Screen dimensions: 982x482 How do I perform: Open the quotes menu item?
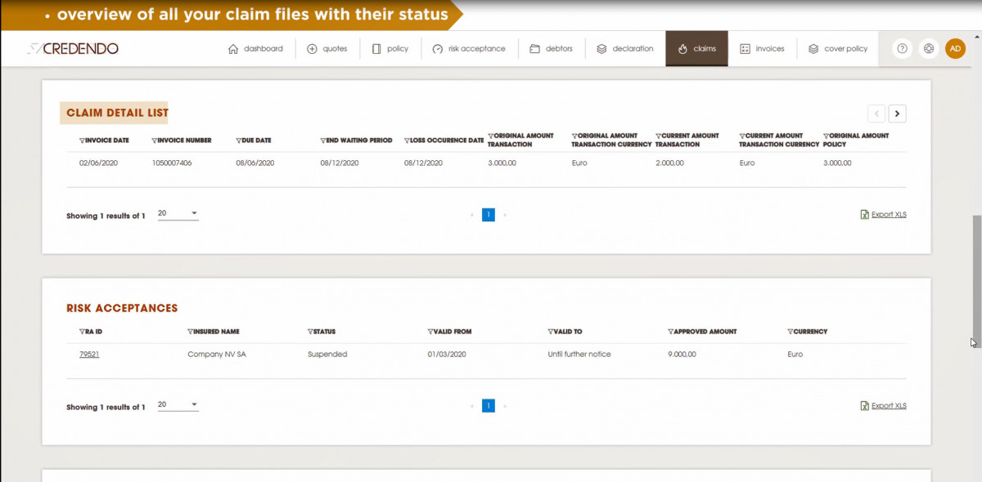pos(327,49)
